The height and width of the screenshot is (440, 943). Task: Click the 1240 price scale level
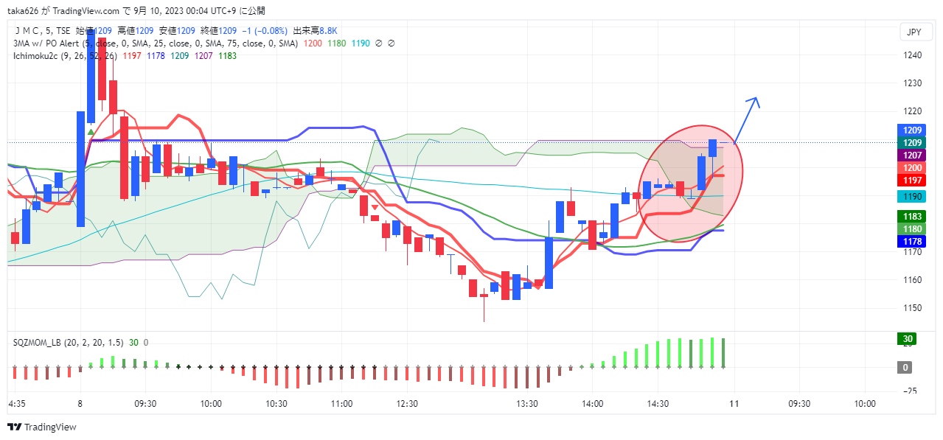coord(913,55)
